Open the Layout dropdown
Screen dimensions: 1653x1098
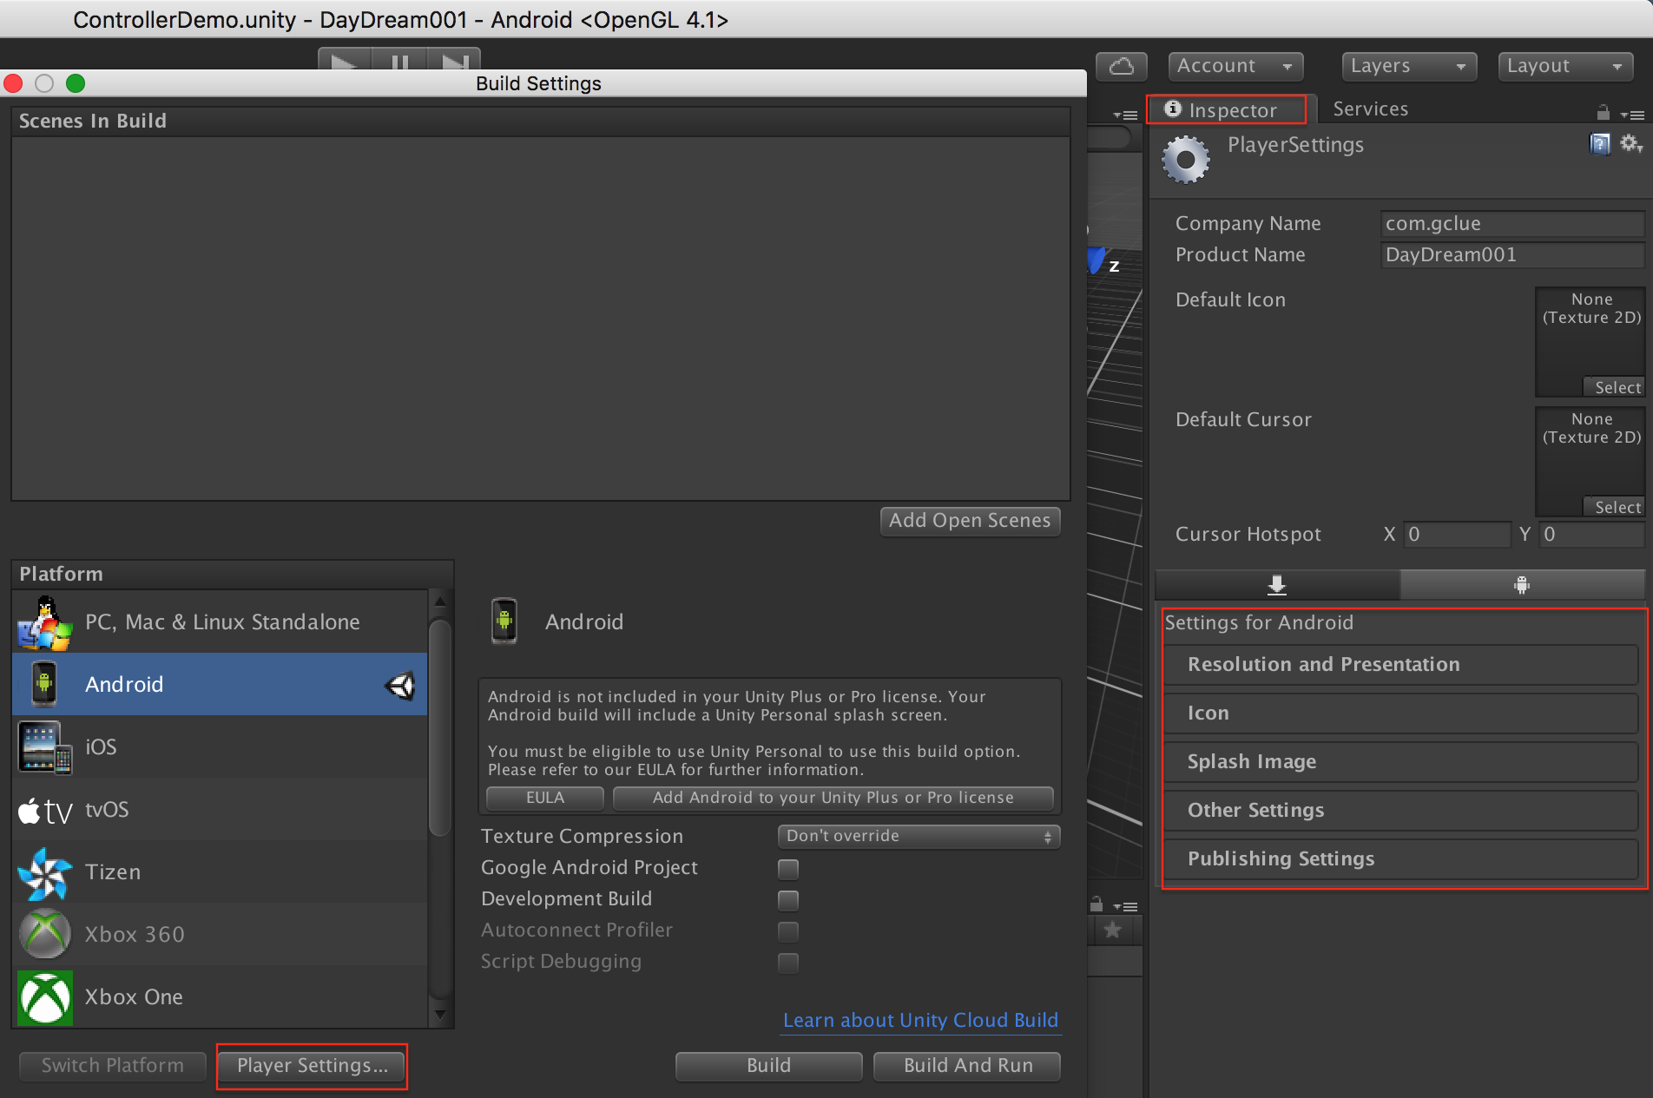(x=1565, y=66)
